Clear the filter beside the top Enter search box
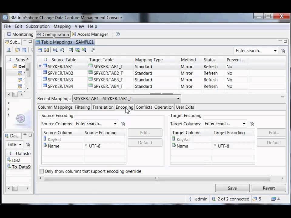The width and height of the screenshot is (291, 218). tap(283, 51)
